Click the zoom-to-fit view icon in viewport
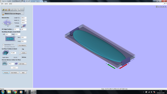The width and height of the screenshot is (167, 94). click(157, 7)
